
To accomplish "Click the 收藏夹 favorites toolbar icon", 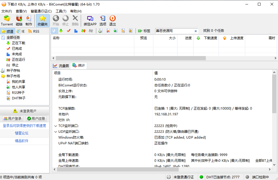I will coord(42,20).
